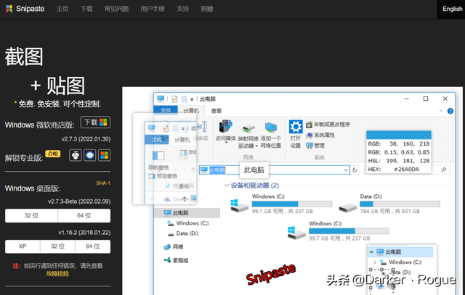Open the 捐赠 navigation item
Image resolution: width=465 pixels, height=295 pixels.
206,9
